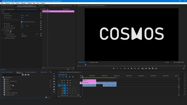Toggle Snap (magnet) in the timeline

point(63,77)
